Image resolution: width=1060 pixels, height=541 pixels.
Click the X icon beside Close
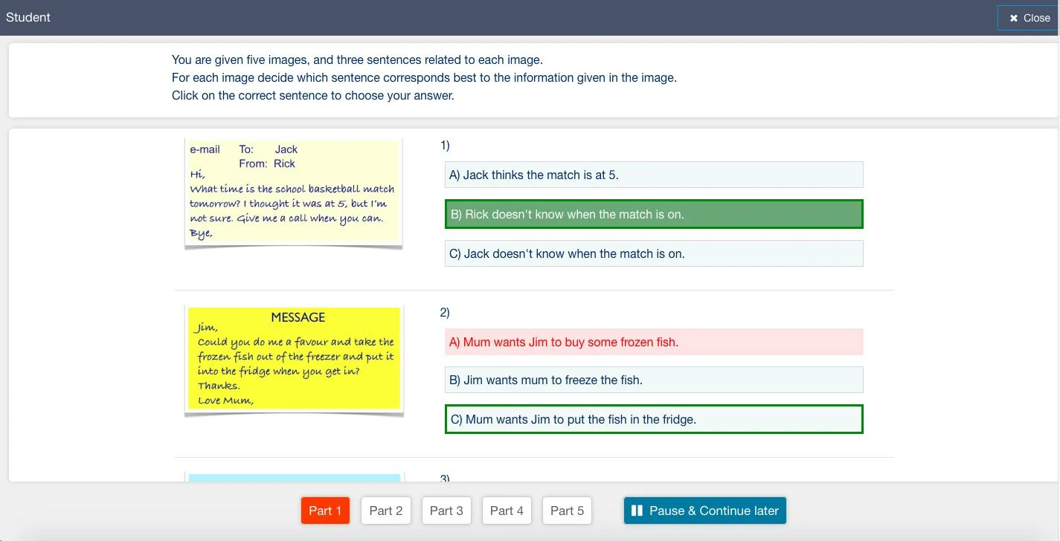click(1013, 18)
